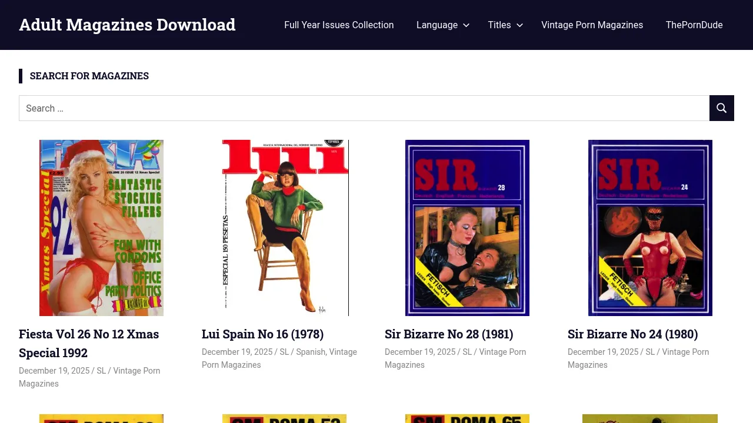753x423 pixels.
Task: Open Full Year Issues Collection menu item
Action: click(x=339, y=25)
